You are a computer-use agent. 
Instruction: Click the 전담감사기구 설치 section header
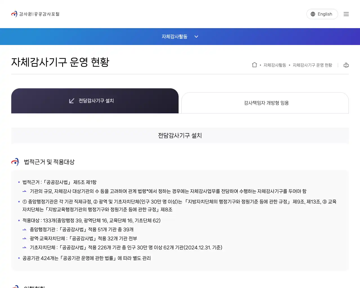point(180,136)
